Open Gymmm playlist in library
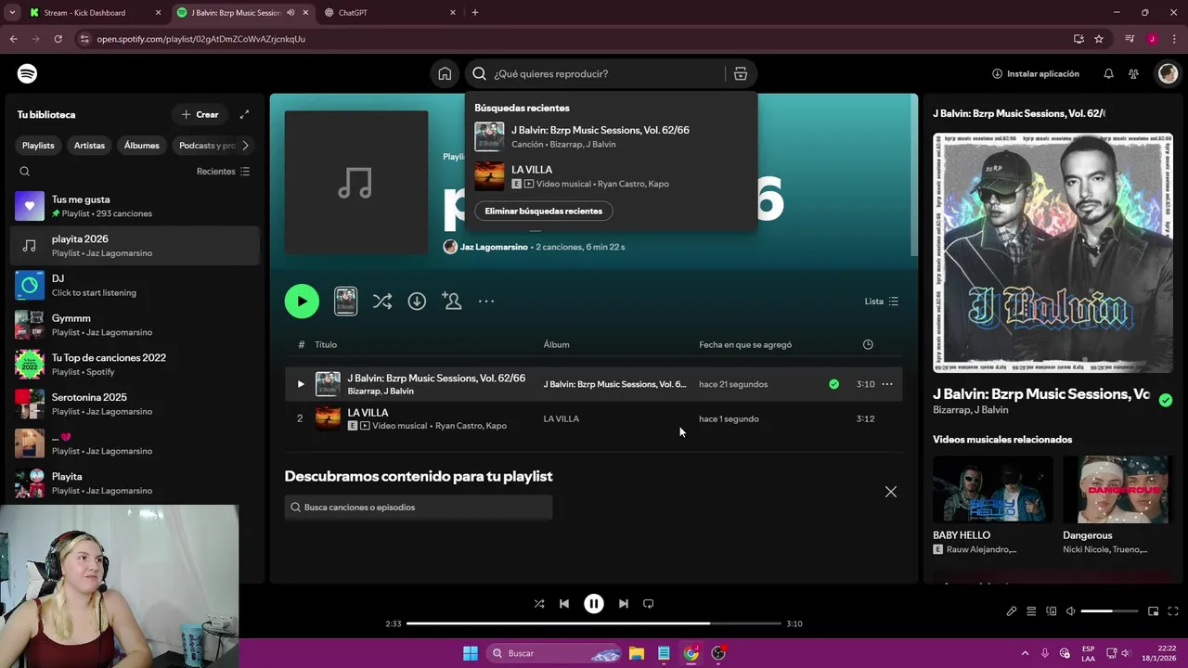This screenshot has height=668, width=1188. 136,325
